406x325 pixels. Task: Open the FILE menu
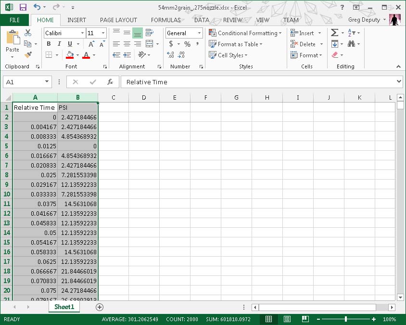point(14,20)
